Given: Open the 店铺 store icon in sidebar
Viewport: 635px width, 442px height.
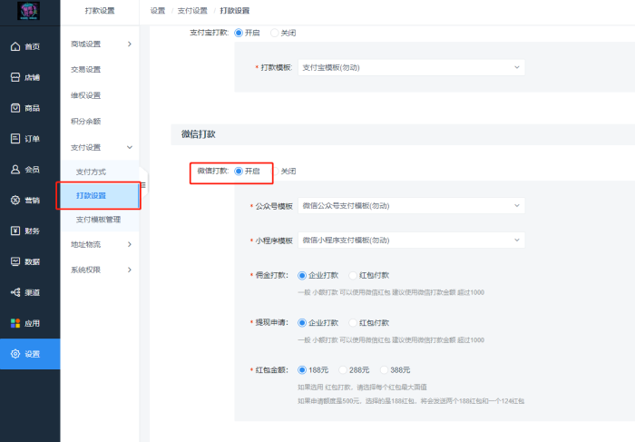Looking at the screenshot, I should coord(15,77).
